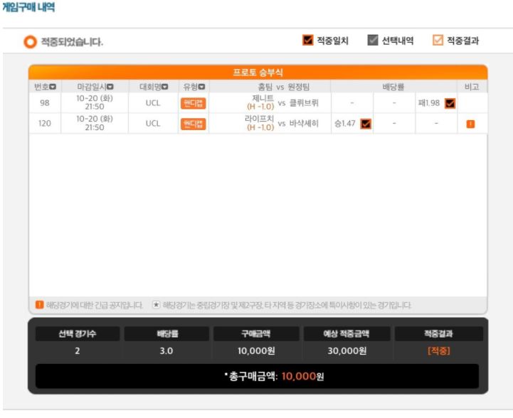Check the 승 1.47 odds box for 라이프치 match
Viewport: 513px width, 418px height.
(366, 124)
